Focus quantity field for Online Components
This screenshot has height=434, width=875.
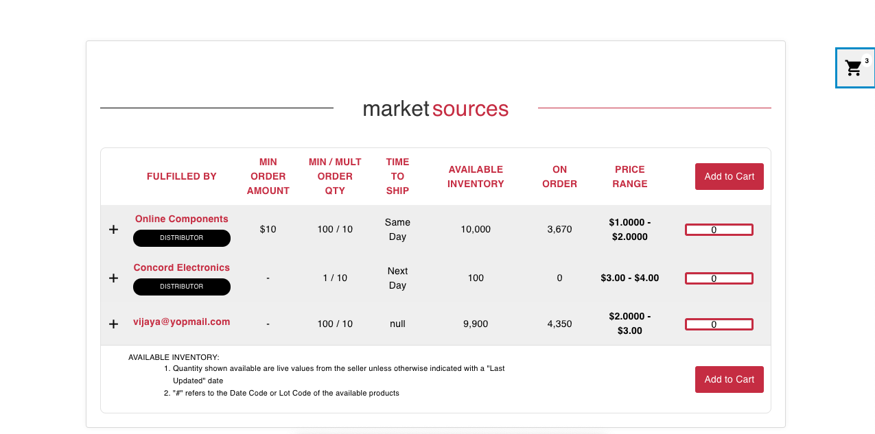[x=719, y=230]
